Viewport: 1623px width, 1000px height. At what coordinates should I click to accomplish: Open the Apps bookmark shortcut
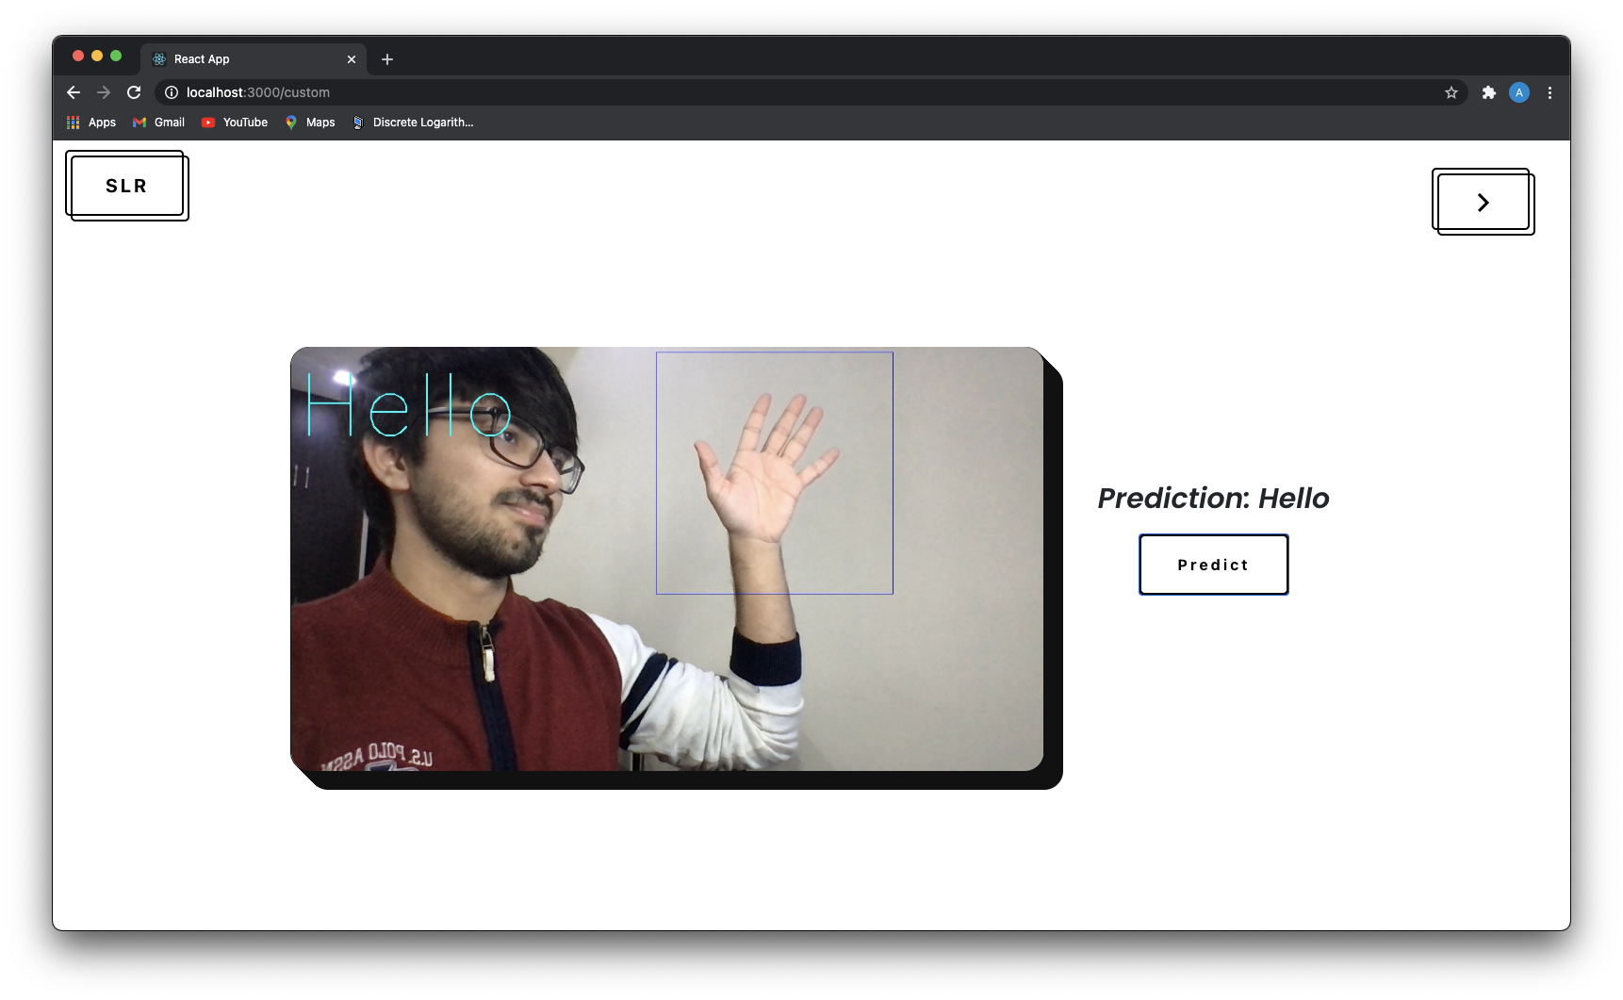pyautogui.click(x=91, y=123)
